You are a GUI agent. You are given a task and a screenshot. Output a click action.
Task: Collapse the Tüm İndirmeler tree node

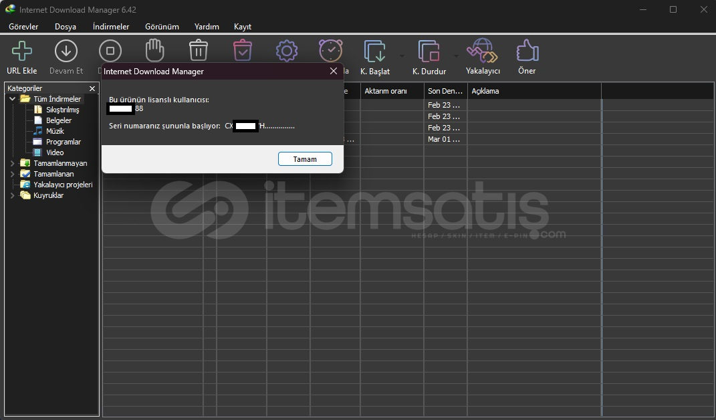[x=12, y=99]
